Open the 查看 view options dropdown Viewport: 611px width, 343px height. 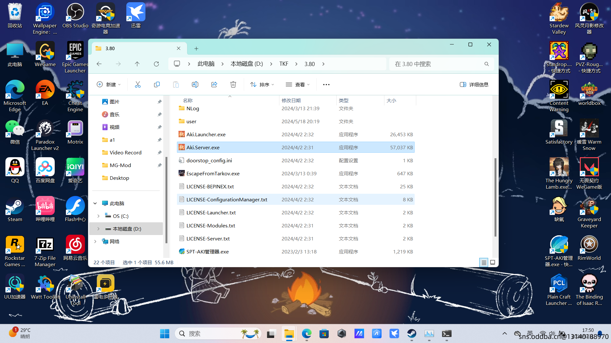(x=297, y=84)
